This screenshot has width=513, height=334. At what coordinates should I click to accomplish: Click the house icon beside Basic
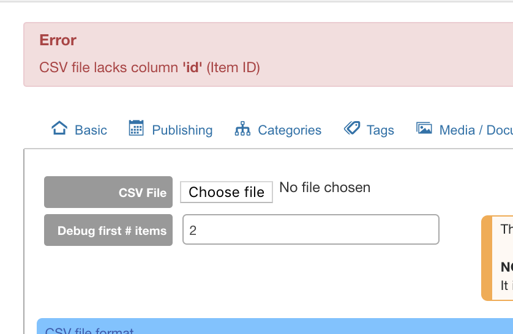[x=59, y=128]
